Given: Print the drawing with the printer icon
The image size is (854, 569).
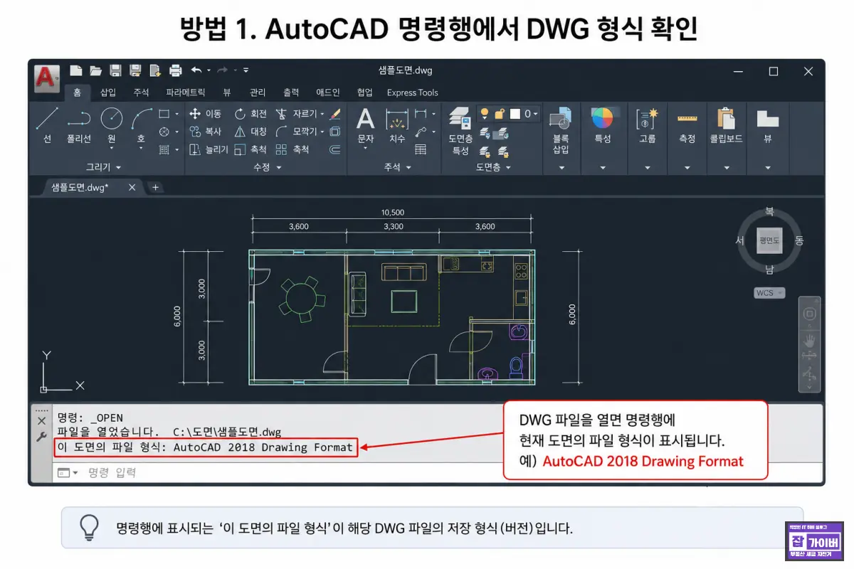Looking at the screenshot, I should coord(176,70).
